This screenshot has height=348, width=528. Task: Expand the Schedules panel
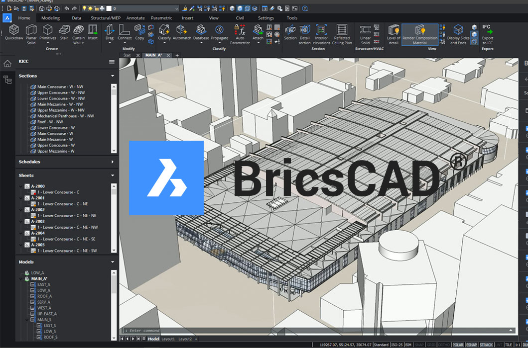113,162
